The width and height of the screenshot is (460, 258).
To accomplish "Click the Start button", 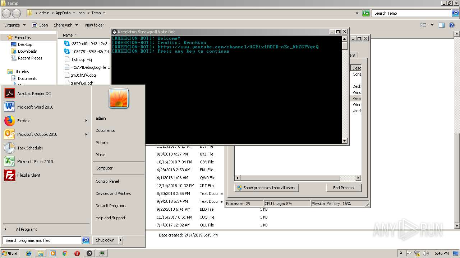I will [10, 253].
